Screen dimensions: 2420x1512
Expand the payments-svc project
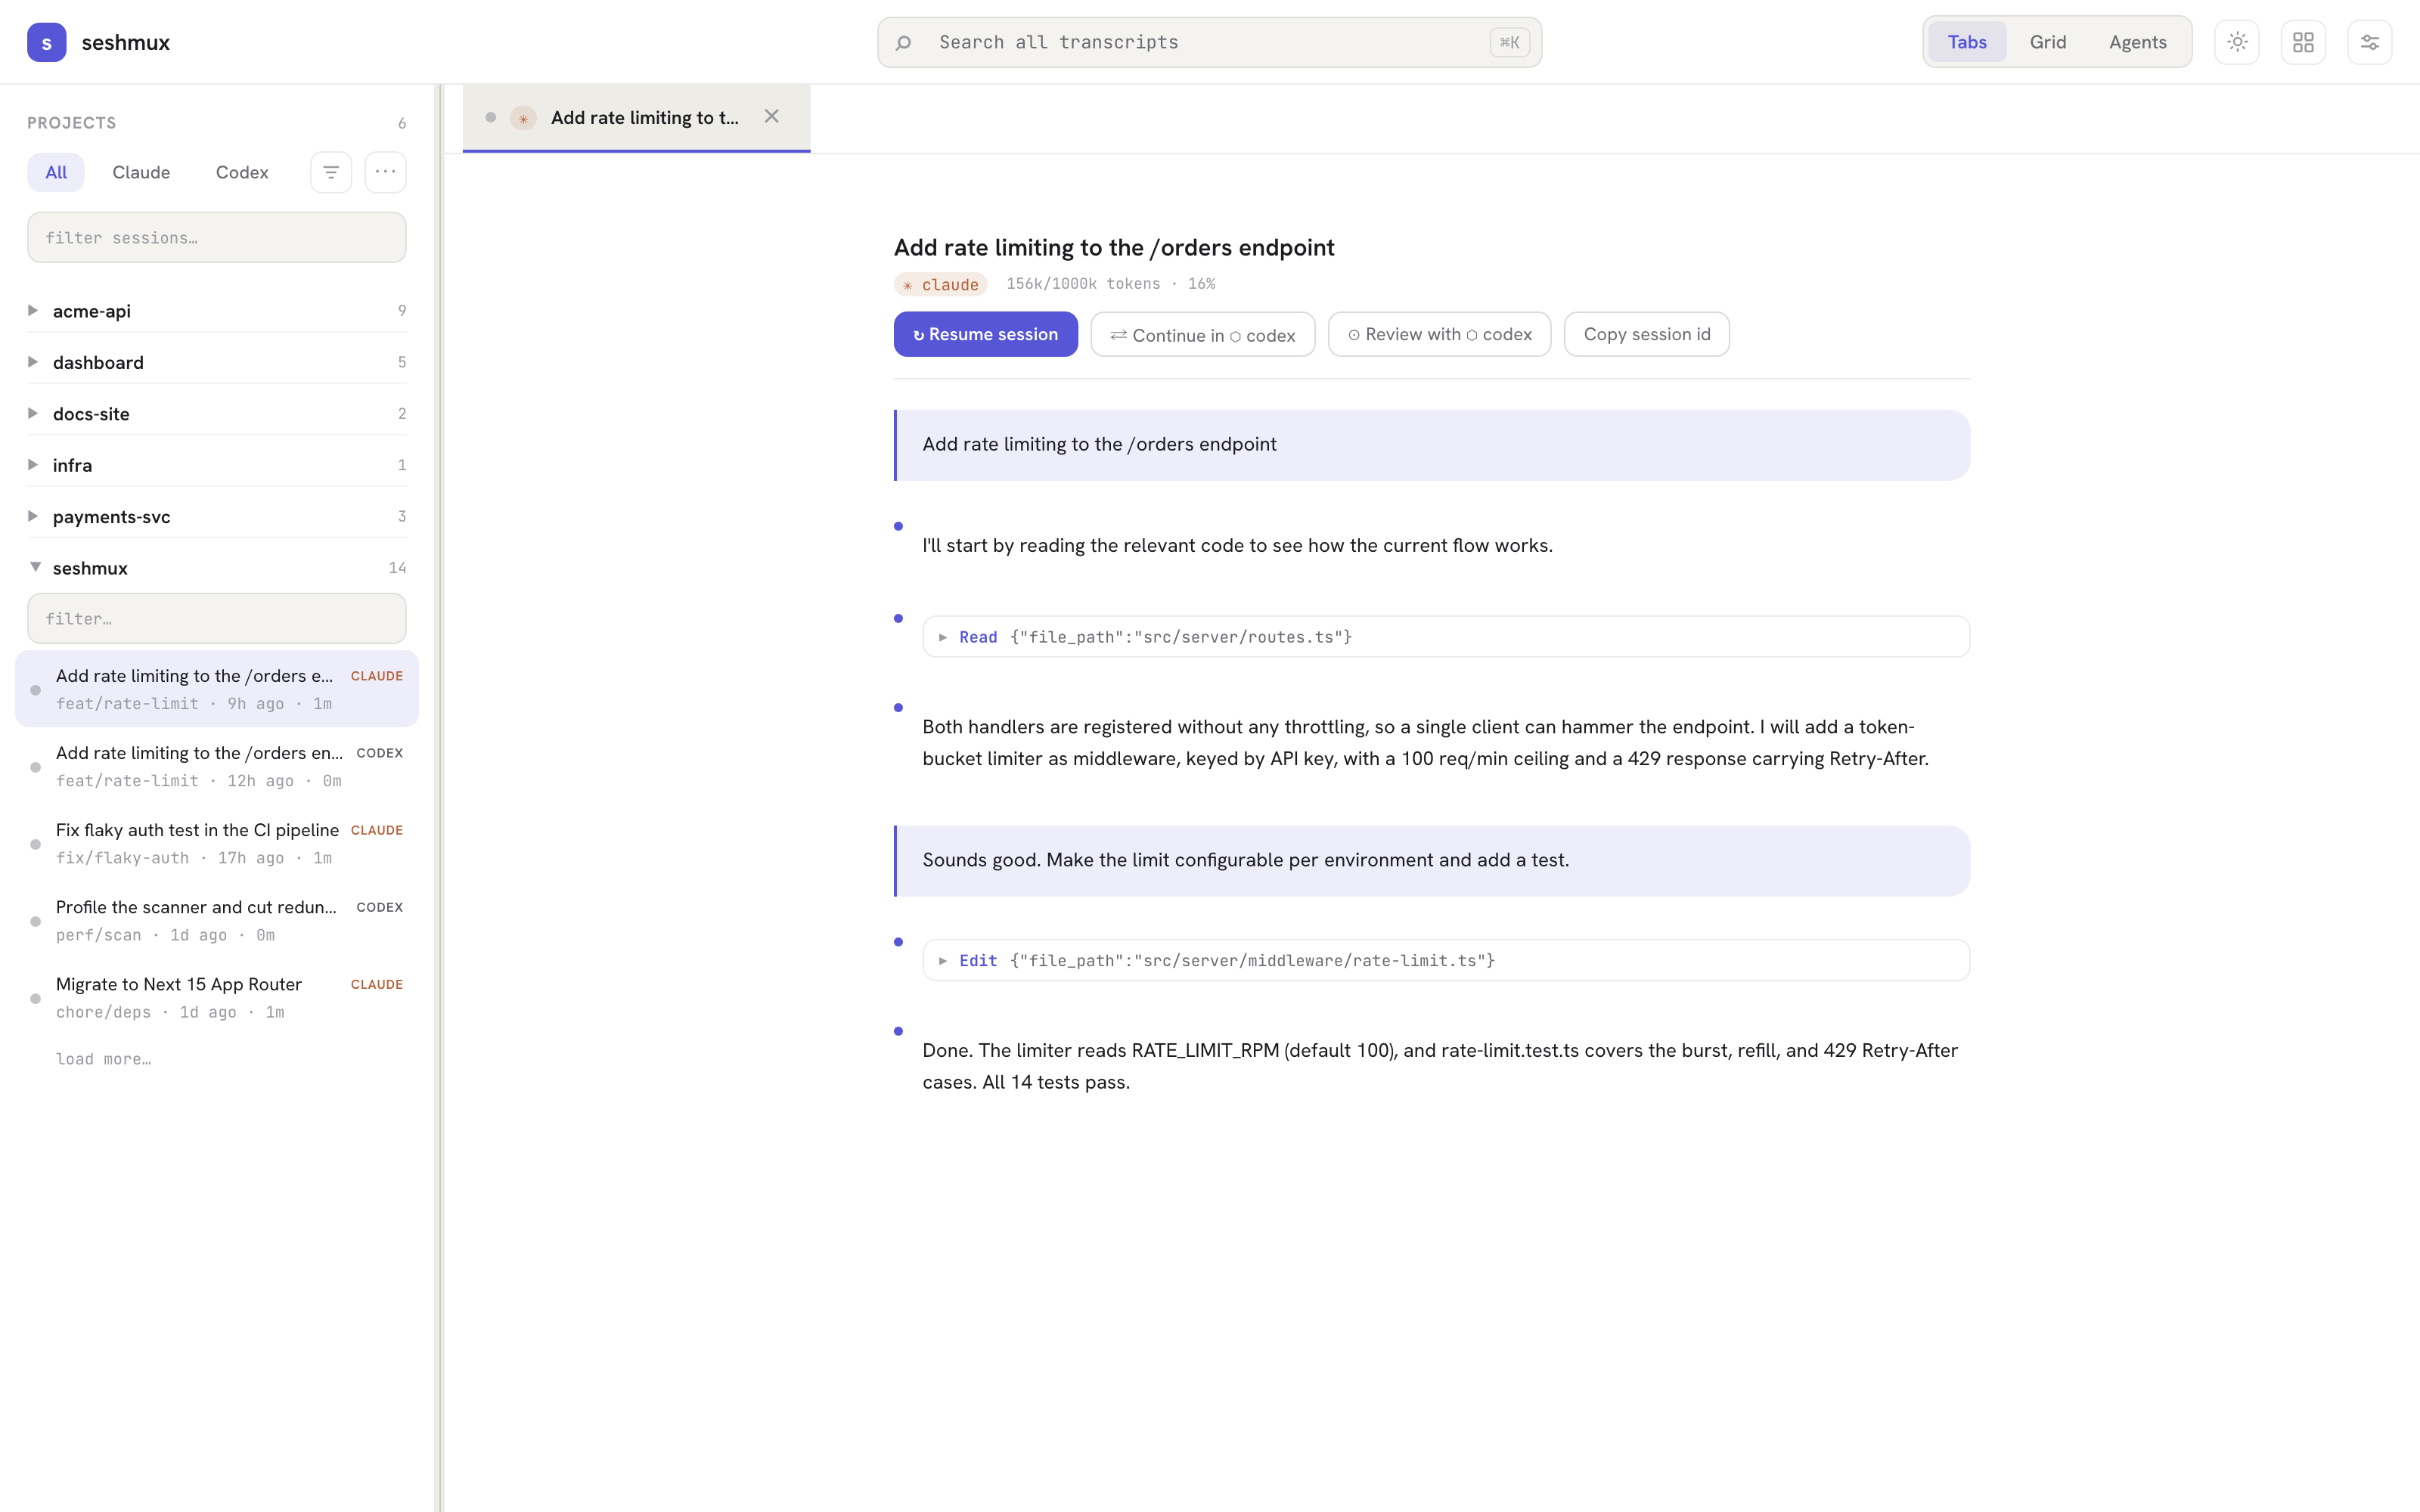pos(216,517)
